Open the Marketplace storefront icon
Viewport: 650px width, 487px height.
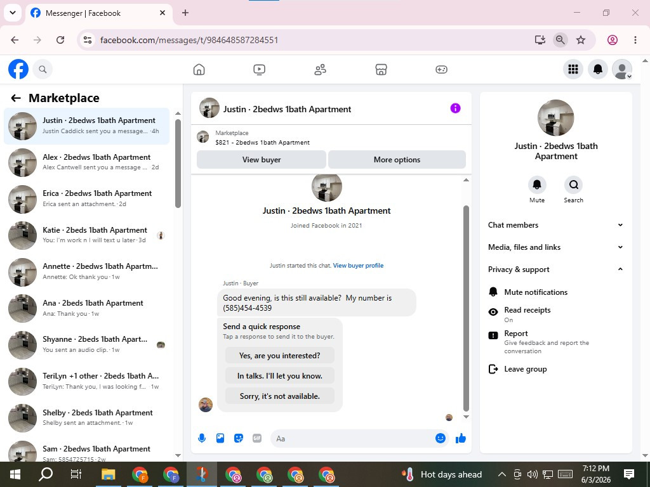click(381, 70)
